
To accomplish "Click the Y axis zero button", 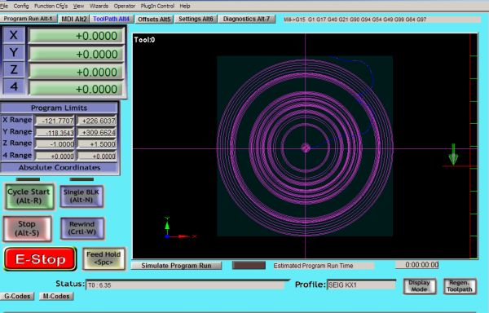I will (x=14, y=52).
